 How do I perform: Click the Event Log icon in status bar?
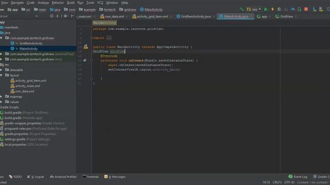pos(291,177)
